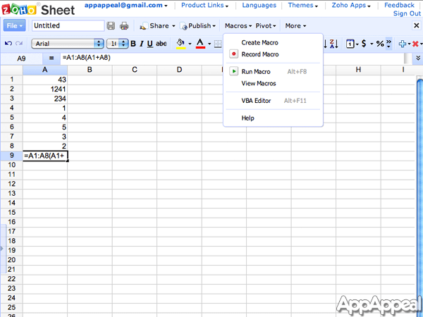The height and width of the screenshot is (317, 423).
Task: Click the Untitled document name field
Action: (x=68, y=25)
